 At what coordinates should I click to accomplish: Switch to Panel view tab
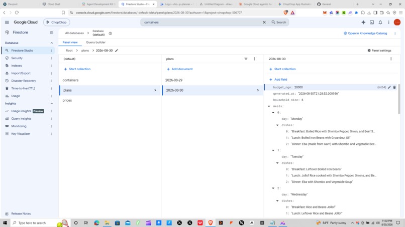click(x=70, y=42)
